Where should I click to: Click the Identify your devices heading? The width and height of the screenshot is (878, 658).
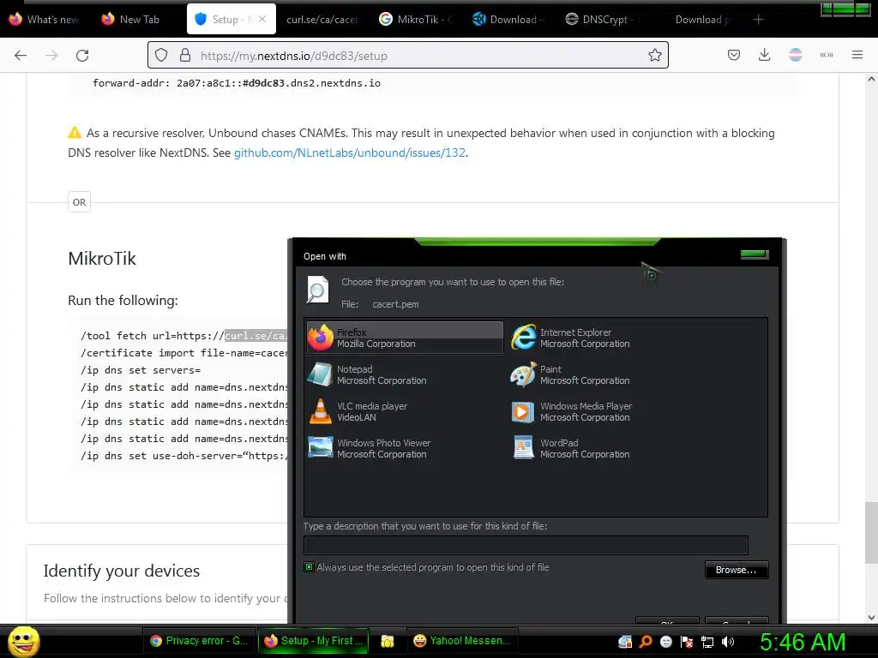click(122, 571)
